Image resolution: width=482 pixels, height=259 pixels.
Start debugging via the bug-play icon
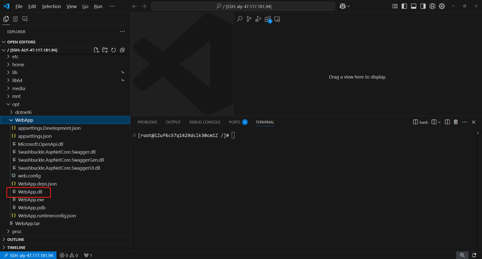pyautogui.click(x=258, y=19)
